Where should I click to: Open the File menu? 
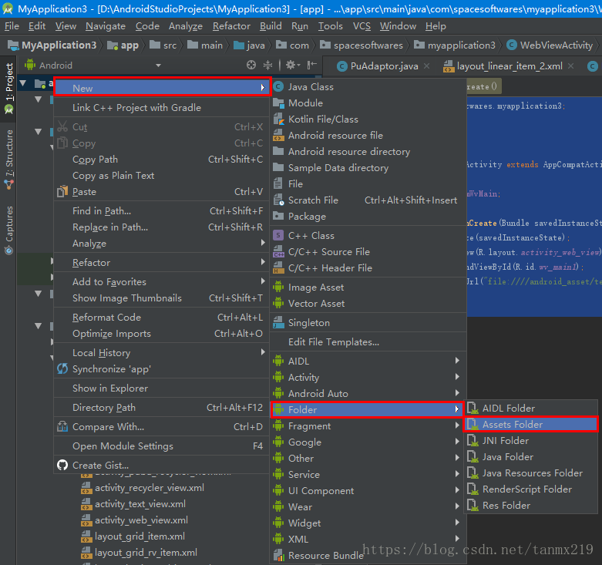(12, 26)
